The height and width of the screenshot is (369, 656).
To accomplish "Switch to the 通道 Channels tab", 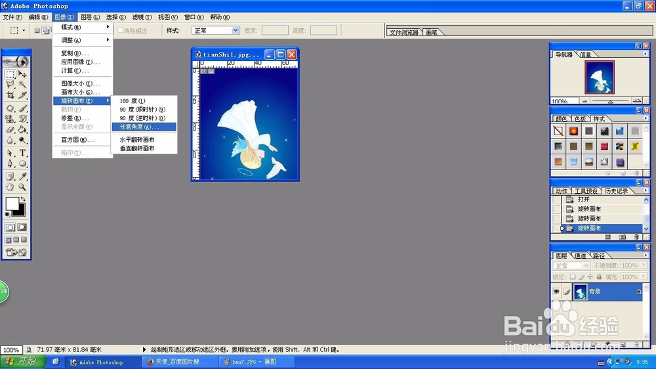I will tap(580, 255).
